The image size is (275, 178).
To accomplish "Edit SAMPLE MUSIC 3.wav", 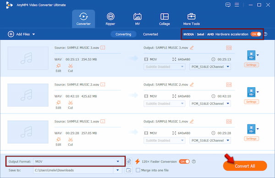I will coord(58,68).
